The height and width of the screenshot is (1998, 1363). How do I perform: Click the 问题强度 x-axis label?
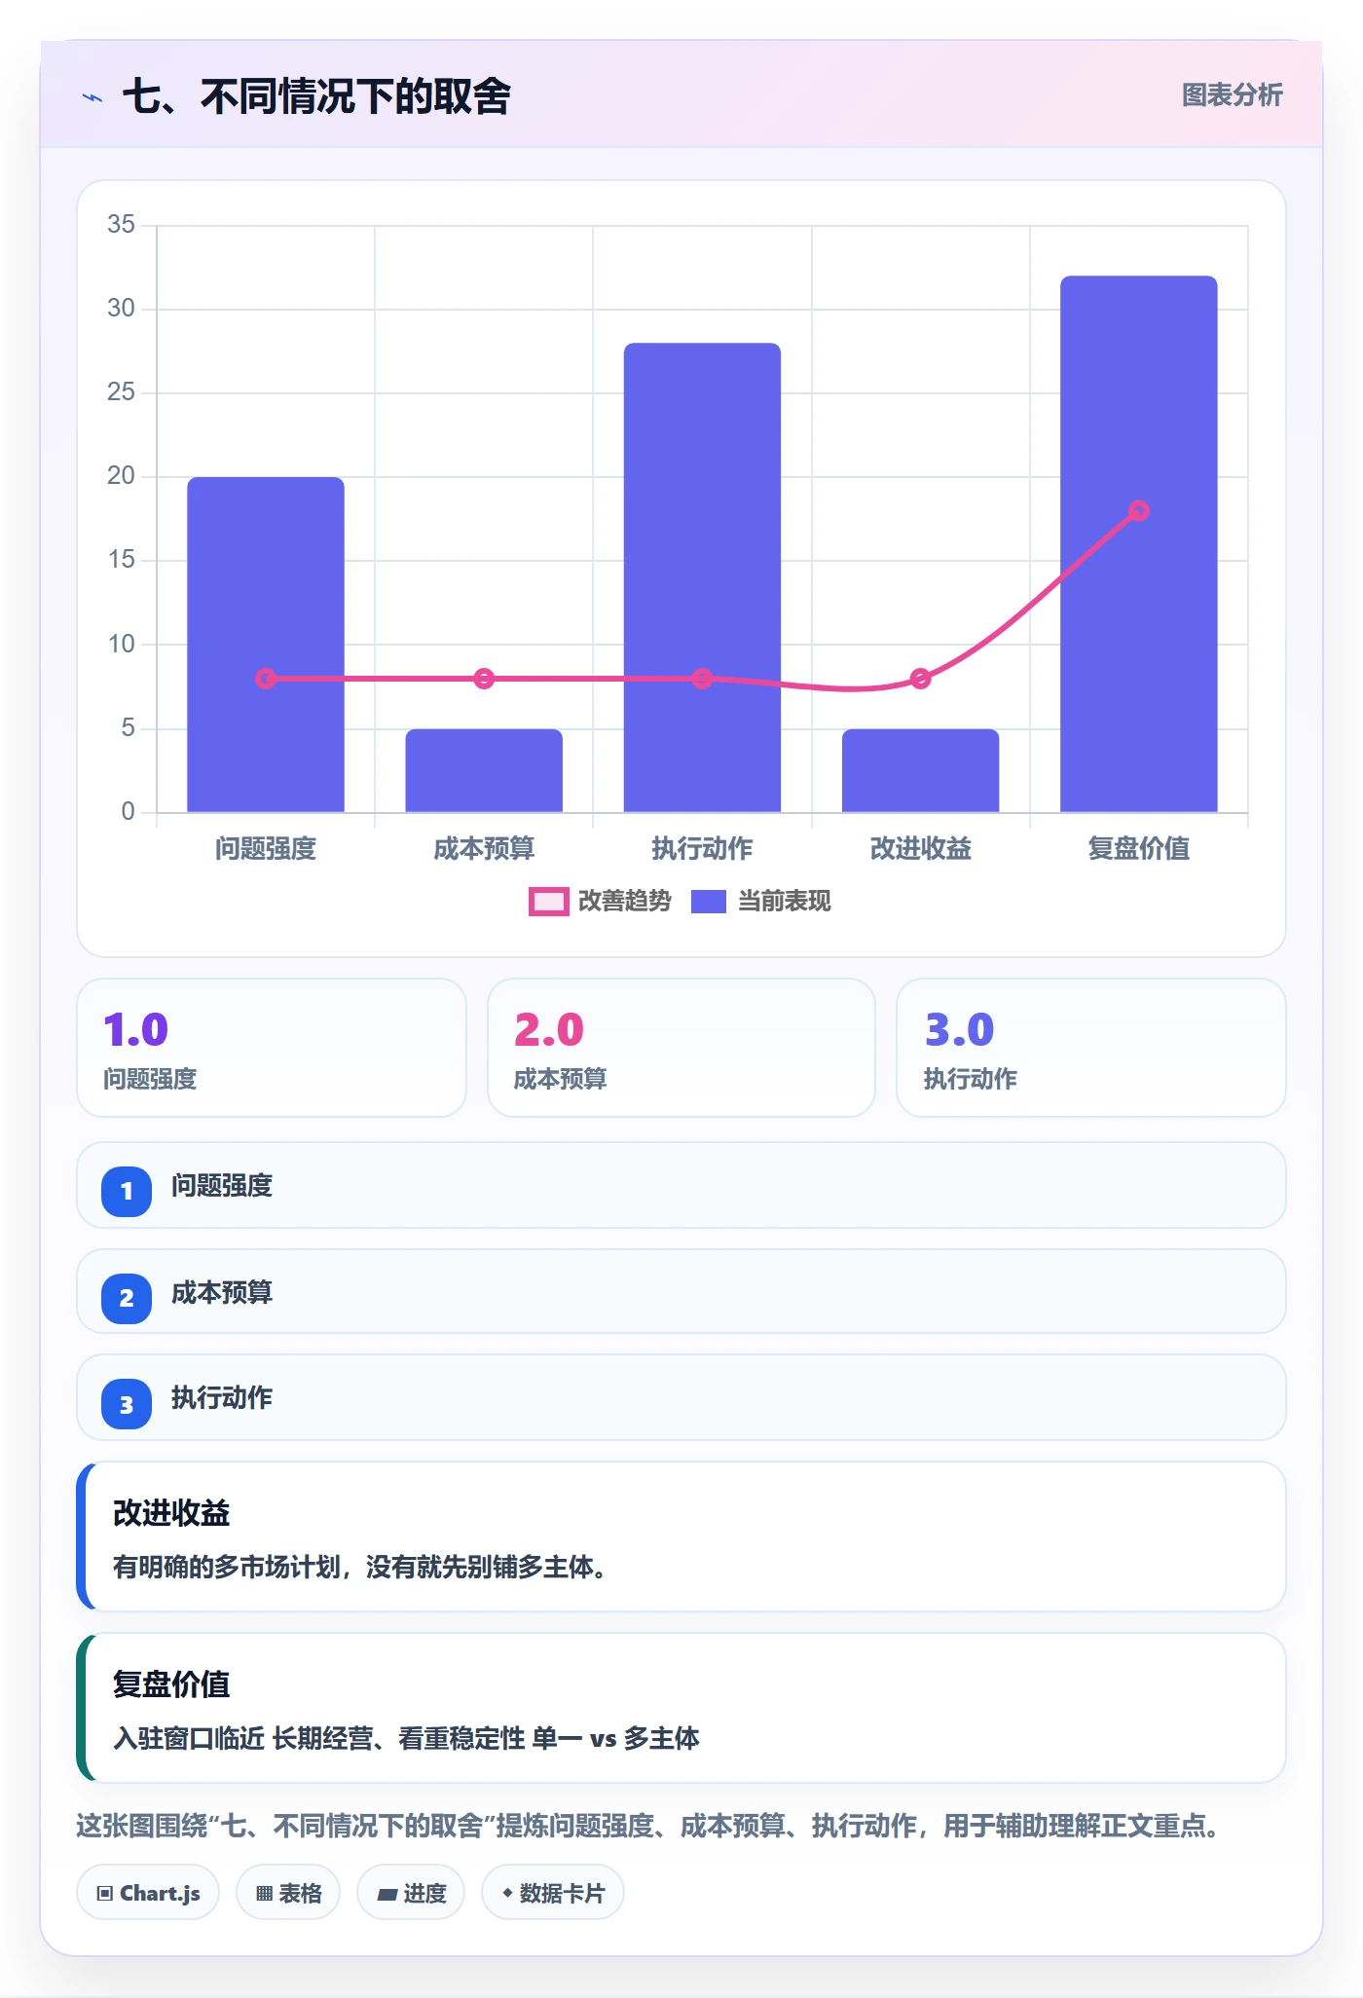point(266,848)
